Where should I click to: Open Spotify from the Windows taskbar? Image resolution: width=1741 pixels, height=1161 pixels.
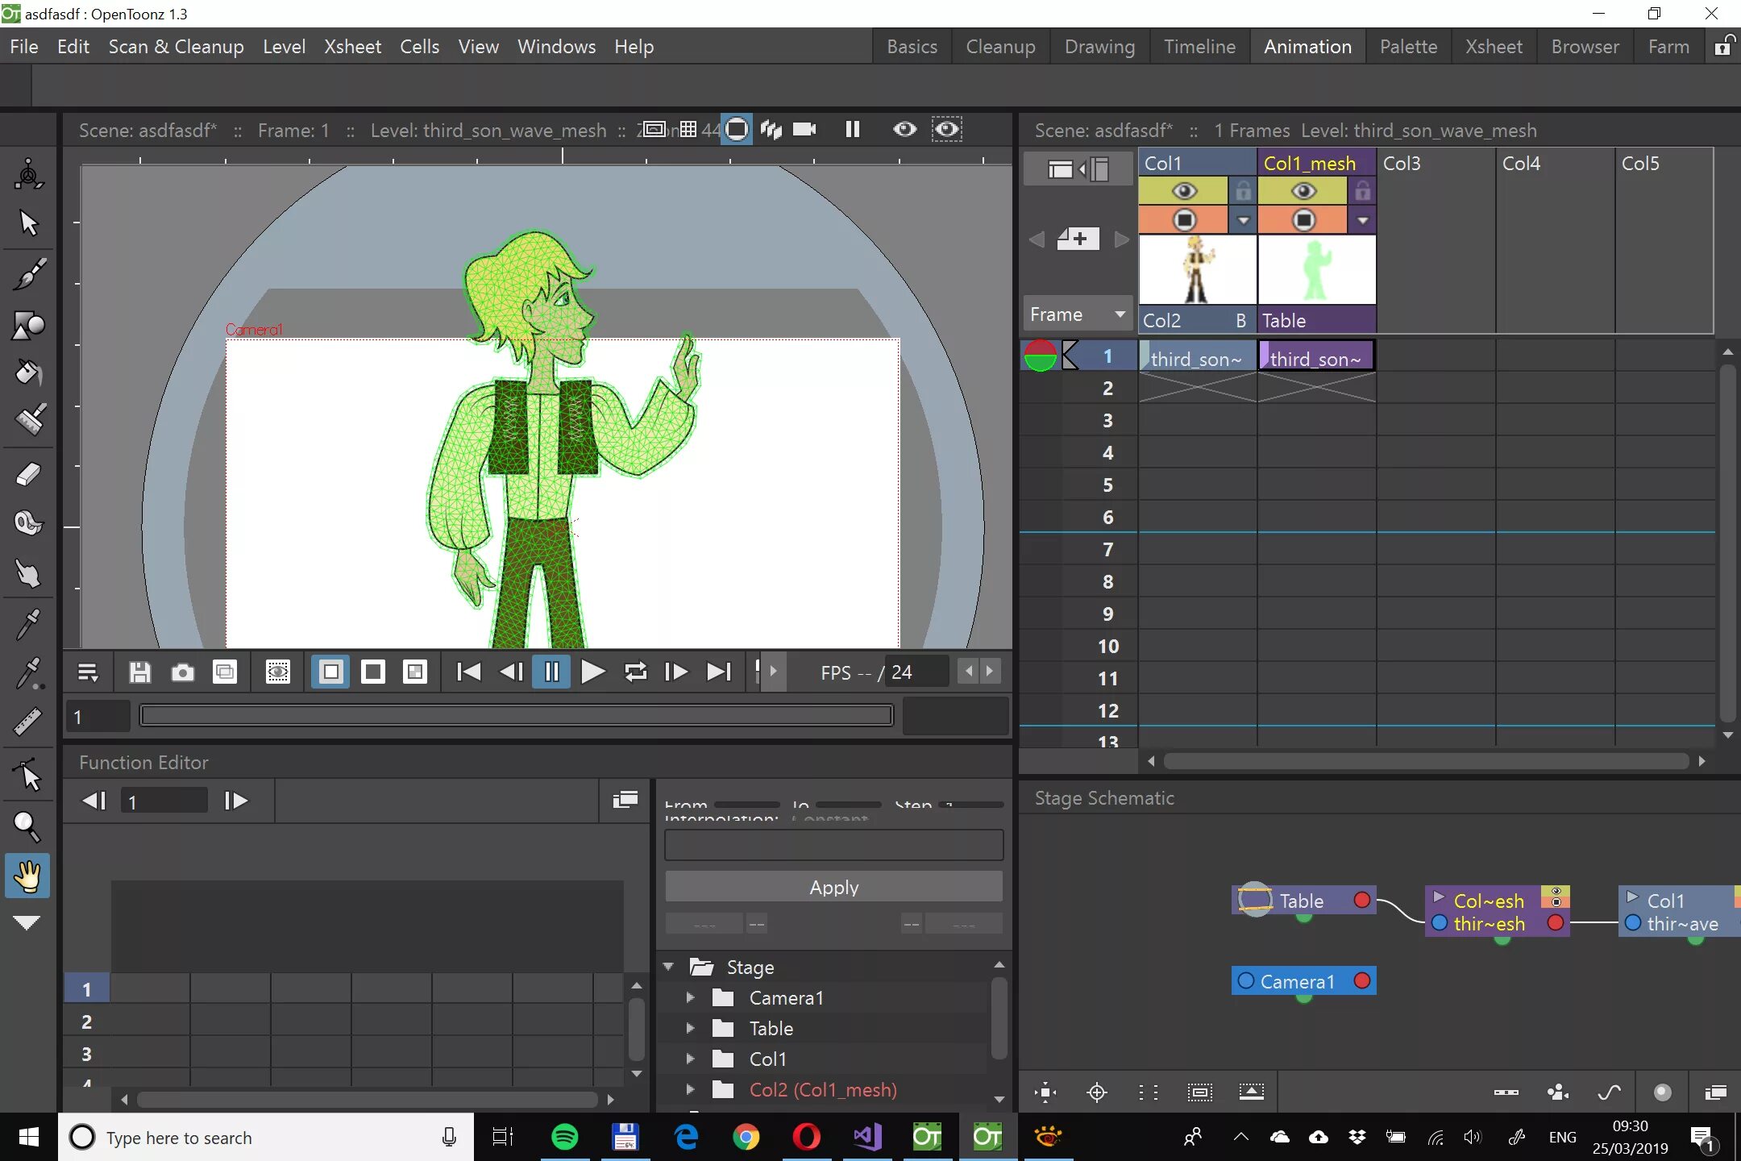tap(564, 1138)
